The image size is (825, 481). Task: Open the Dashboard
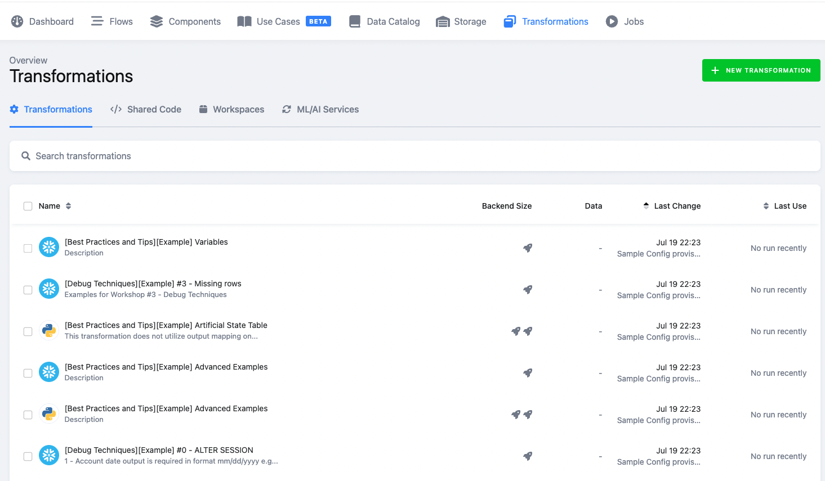point(42,21)
